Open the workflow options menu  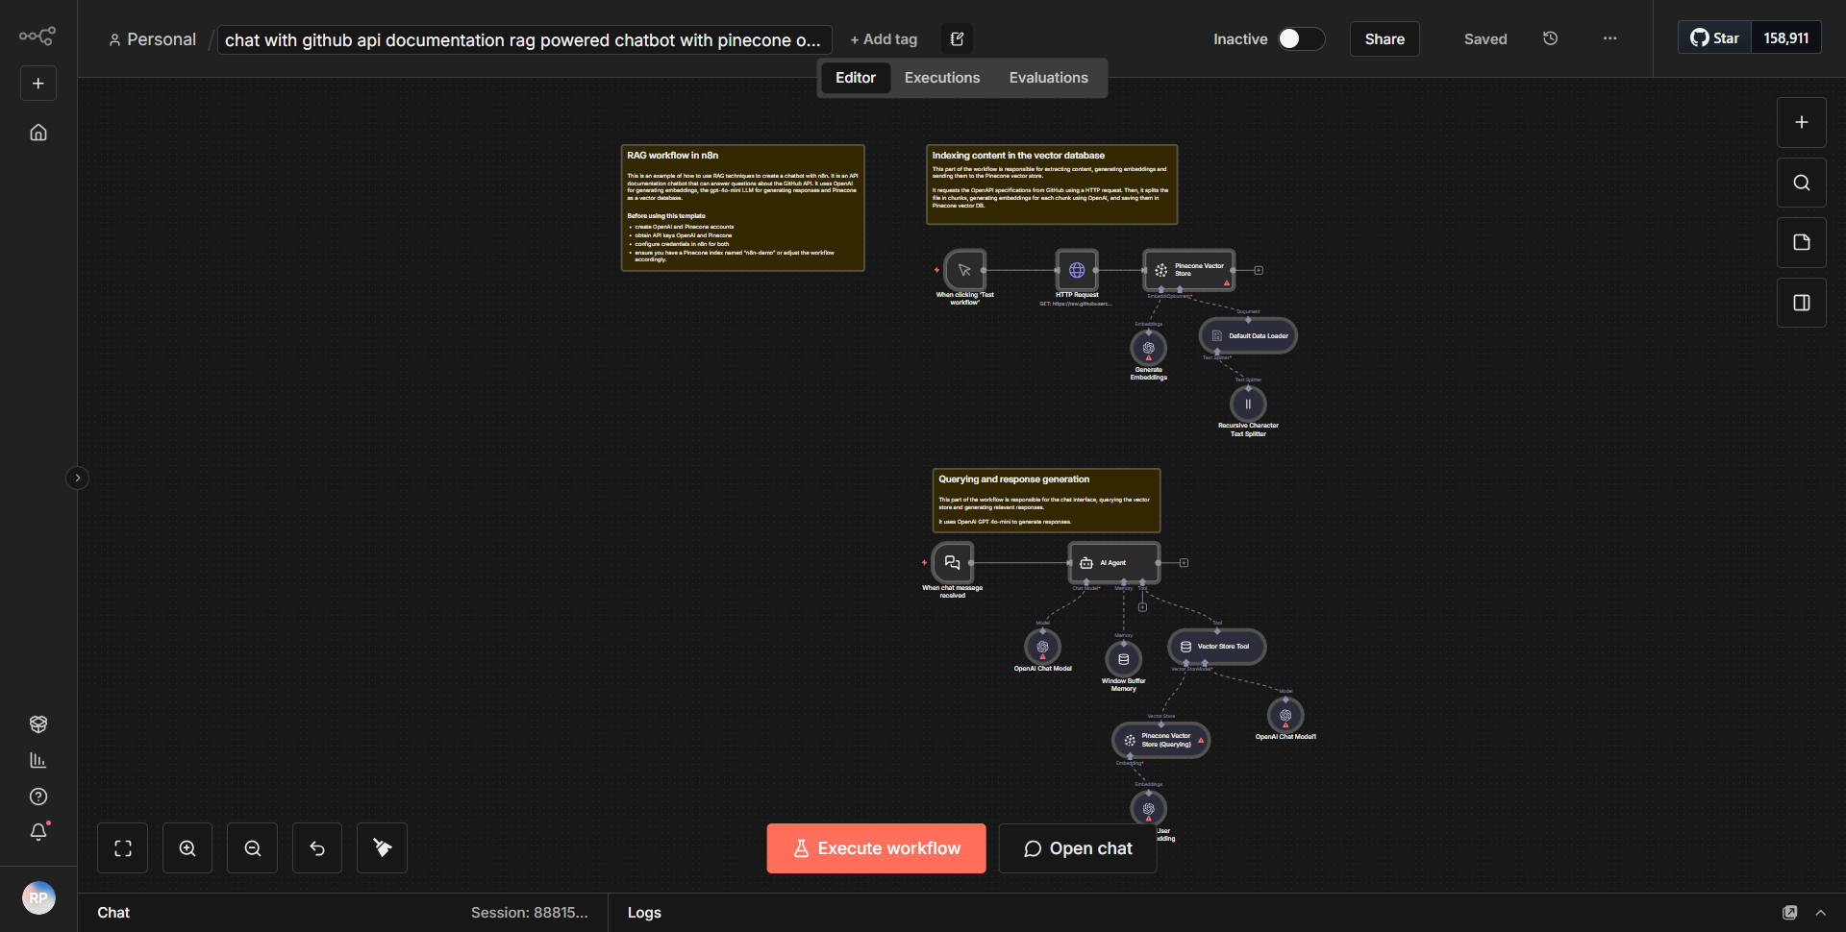1609,38
